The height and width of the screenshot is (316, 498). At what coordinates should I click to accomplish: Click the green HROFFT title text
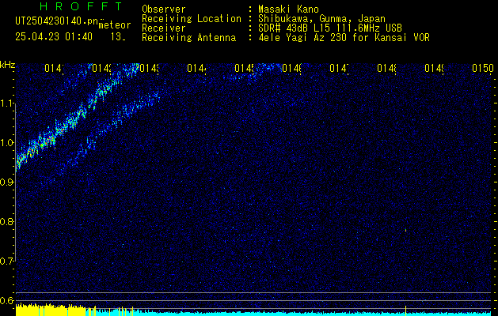(82, 6)
